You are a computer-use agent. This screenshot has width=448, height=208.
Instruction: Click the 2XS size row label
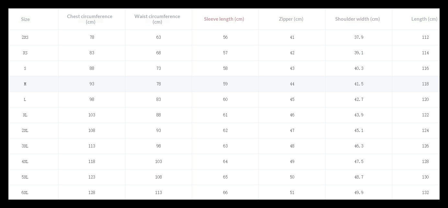tap(25, 37)
